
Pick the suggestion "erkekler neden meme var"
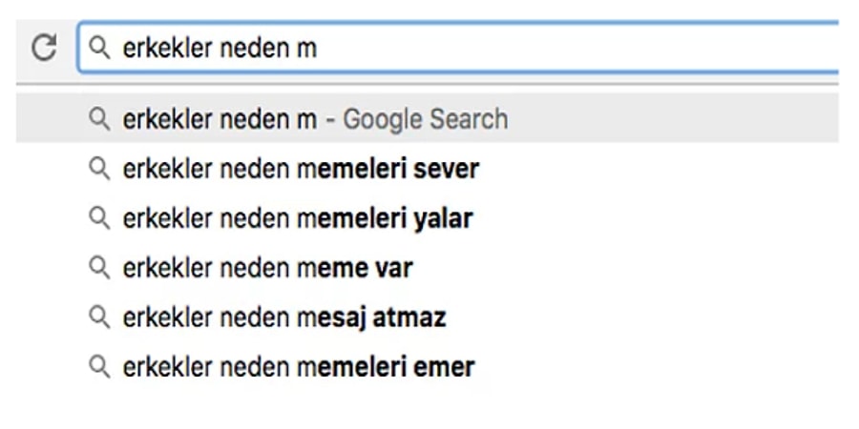point(267,268)
